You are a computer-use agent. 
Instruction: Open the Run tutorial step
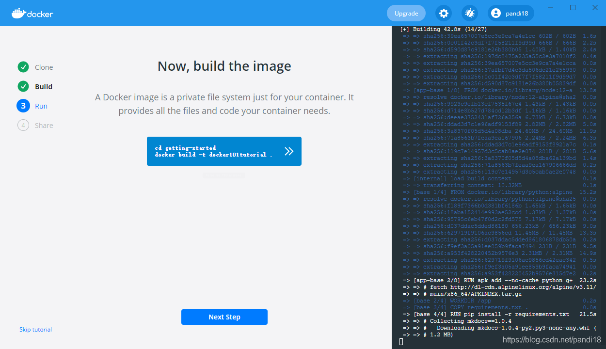click(41, 106)
